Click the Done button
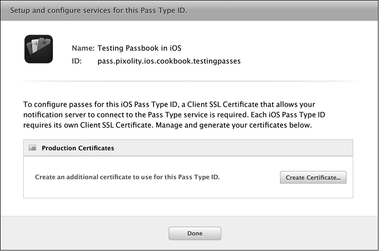This screenshot has width=379, height=251. pyautogui.click(x=194, y=233)
